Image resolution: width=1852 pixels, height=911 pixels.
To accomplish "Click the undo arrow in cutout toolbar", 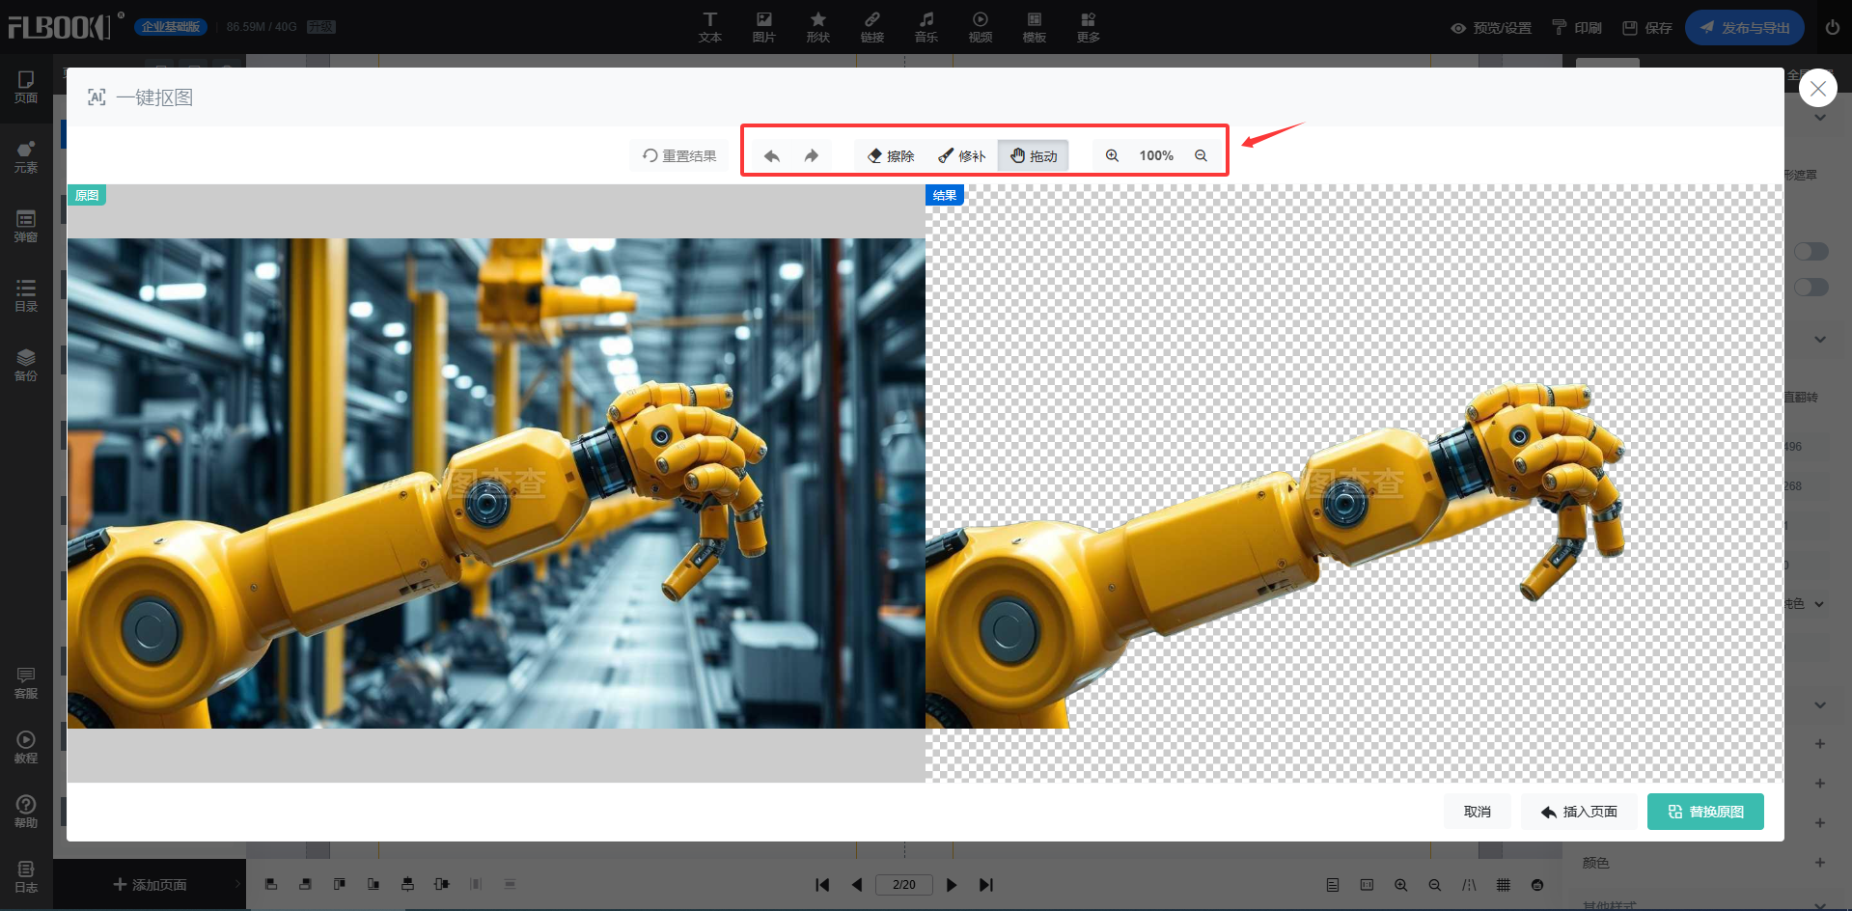I will pos(772,155).
